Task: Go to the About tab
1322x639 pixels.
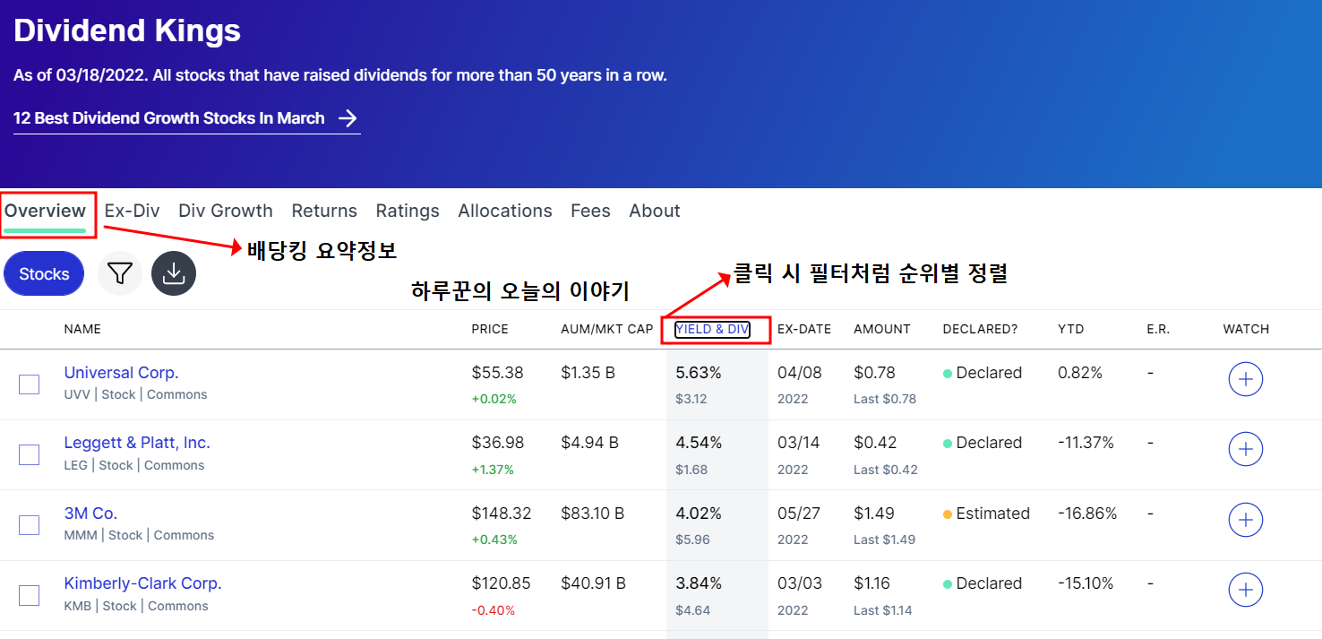Action: click(655, 212)
